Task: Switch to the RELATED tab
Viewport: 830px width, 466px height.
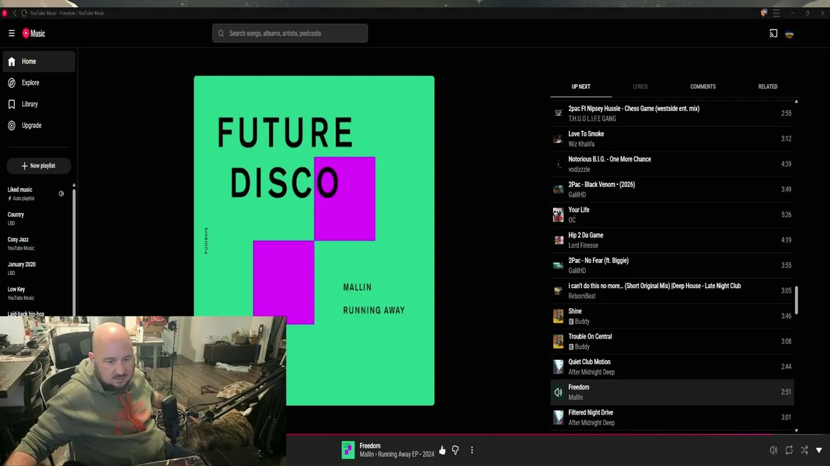Action: (x=768, y=87)
